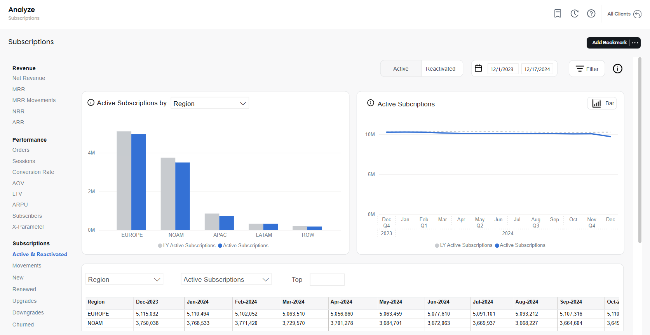Open Churned under Subscriptions

click(23, 325)
